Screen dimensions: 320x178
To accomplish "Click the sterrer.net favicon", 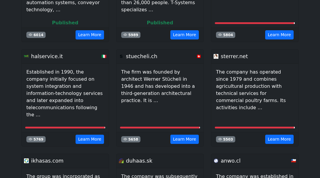I will pos(216,56).
